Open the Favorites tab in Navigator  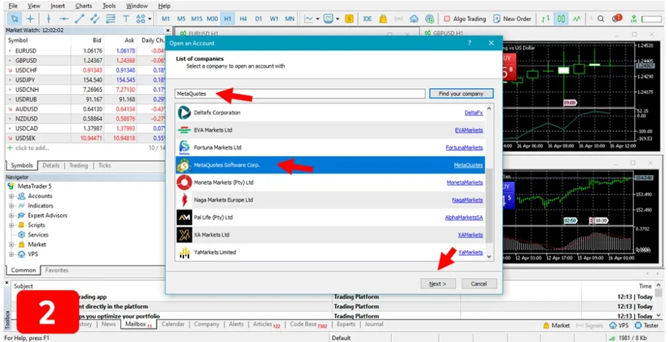click(x=57, y=270)
